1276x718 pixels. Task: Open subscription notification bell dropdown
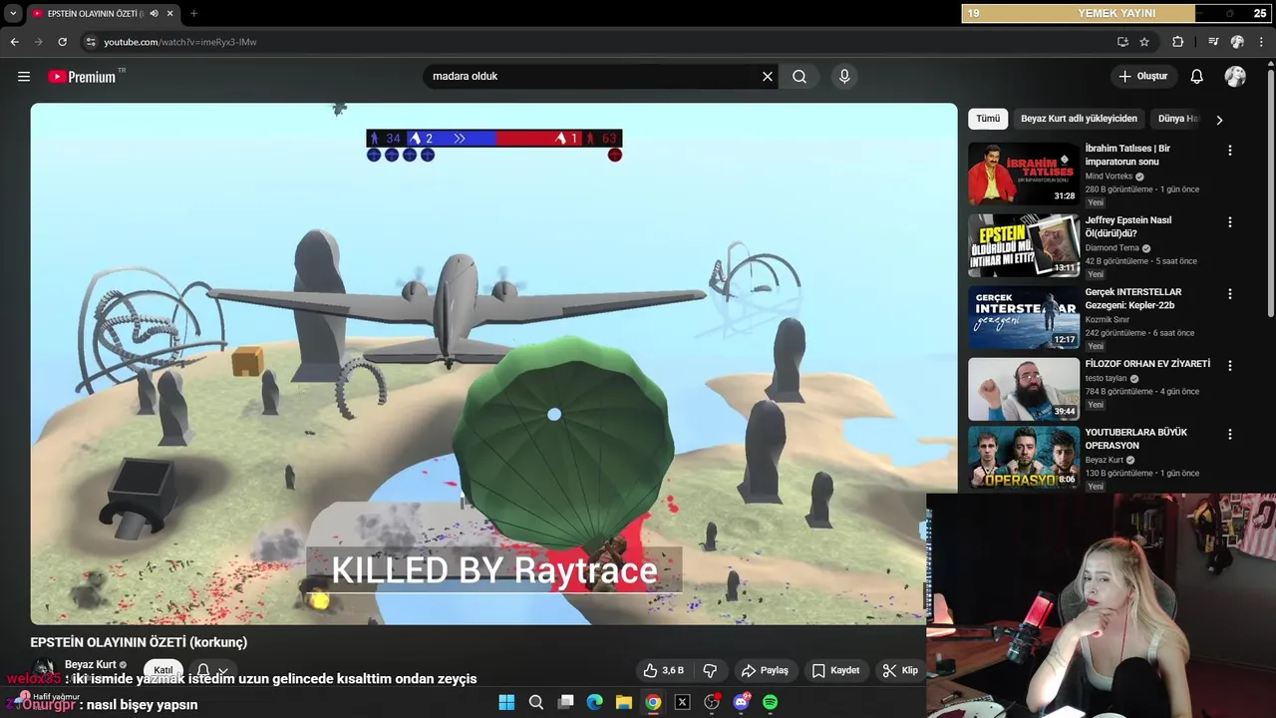click(212, 670)
